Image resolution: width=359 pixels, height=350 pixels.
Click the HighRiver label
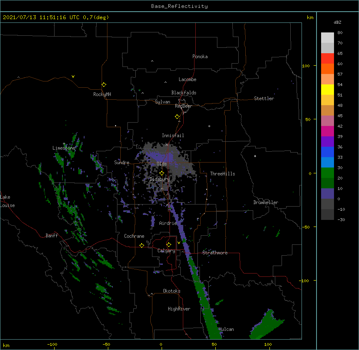click(179, 309)
